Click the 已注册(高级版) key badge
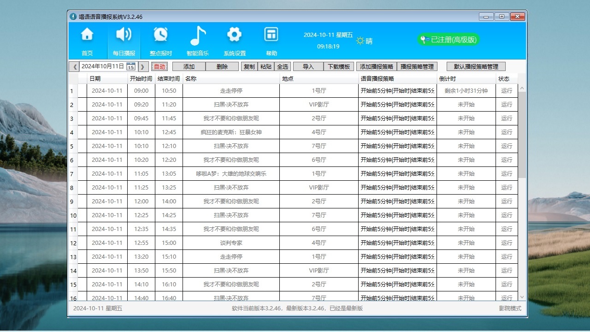This screenshot has width=590, height=332. (x=448, y=40)
